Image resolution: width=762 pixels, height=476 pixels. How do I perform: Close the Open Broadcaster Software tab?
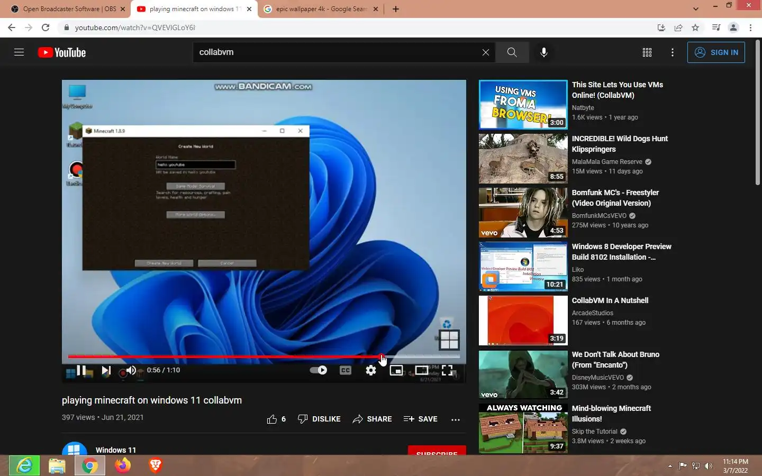pos(123,9)
